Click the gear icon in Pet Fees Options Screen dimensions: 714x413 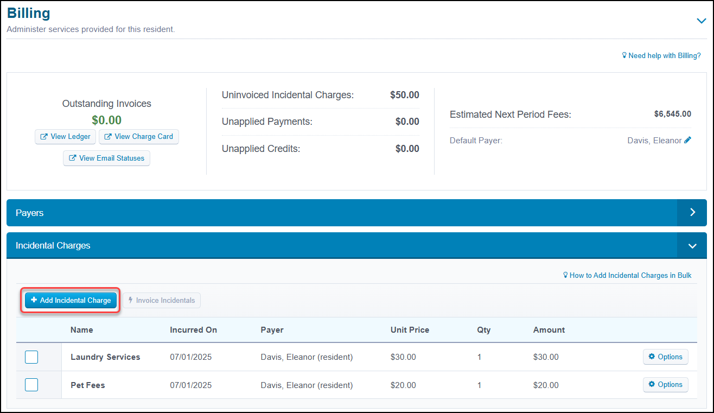pyautogui.click(x=652, y=384)
